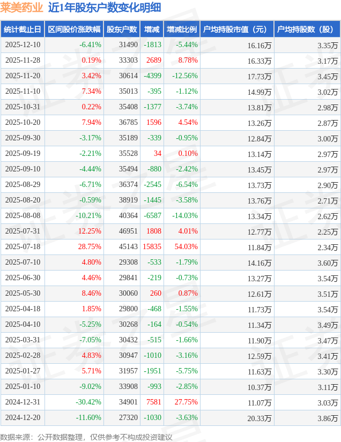The height and width of the screenshot is (442, 341).
Task: Select the 15835 shareholder increase value
Action: 152,247
